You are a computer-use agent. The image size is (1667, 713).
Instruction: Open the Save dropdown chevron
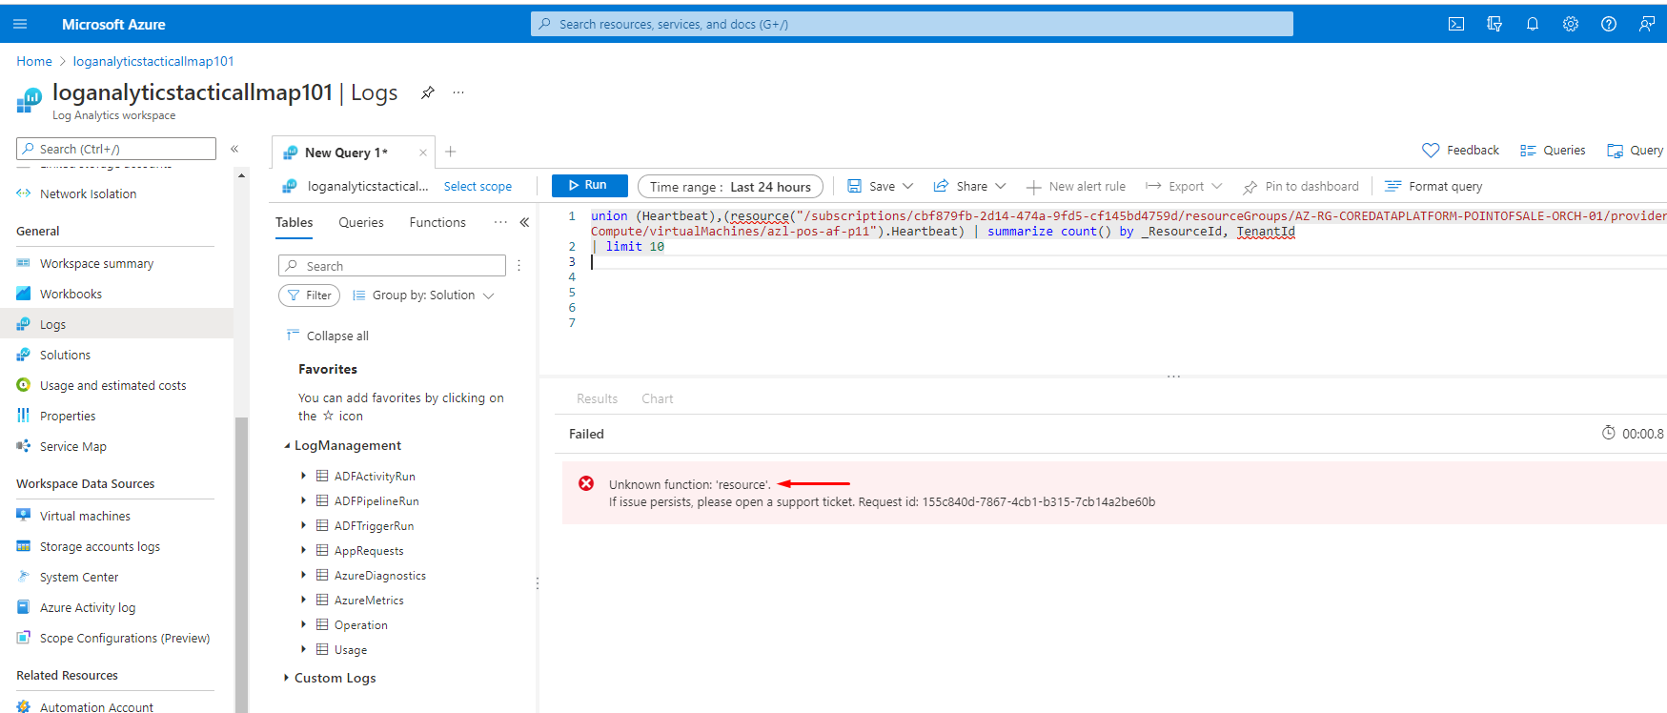908,186
